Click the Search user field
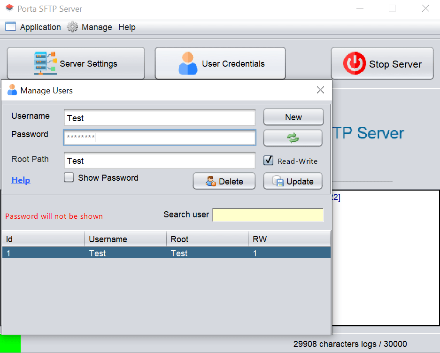The height and width of the screenshot is (353, 440). coord(268,215)
